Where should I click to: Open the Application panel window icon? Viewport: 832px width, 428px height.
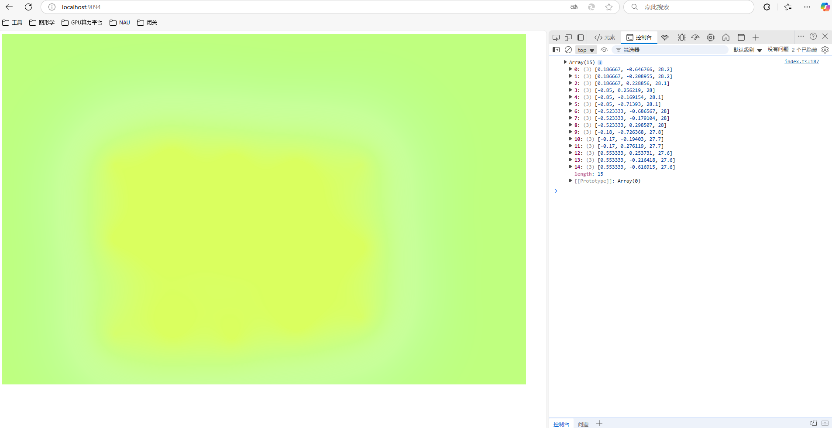741,37
